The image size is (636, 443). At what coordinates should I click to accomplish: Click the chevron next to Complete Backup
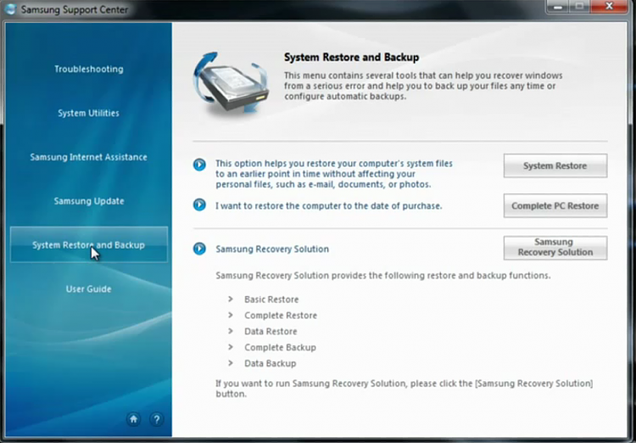point(231,347)
